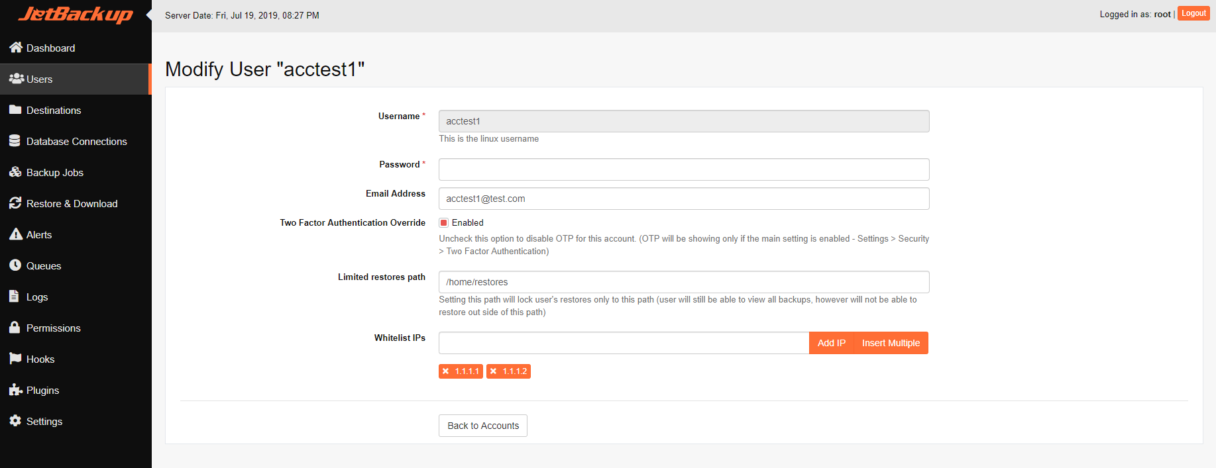The width and height of the screenshot is (1216, 468).
Task: Open the Alerts section
Action: [x=76, y=234]
